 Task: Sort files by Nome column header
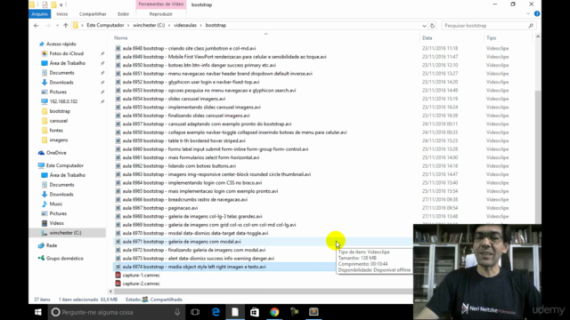121,37
